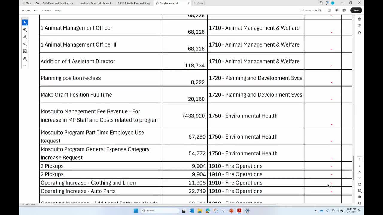Screen dimensions: 383x215
Task: Click the Find text or tools search
Action: click(x=310, y=10)
